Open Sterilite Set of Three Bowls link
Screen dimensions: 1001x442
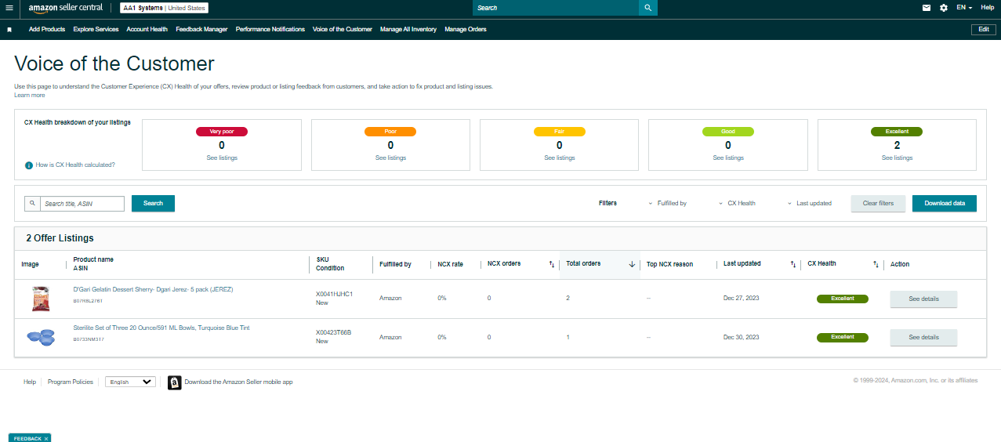click(x=161, y=328)
